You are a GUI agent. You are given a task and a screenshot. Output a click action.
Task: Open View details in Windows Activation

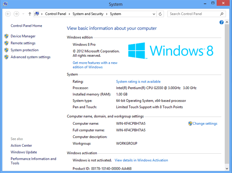141,160
